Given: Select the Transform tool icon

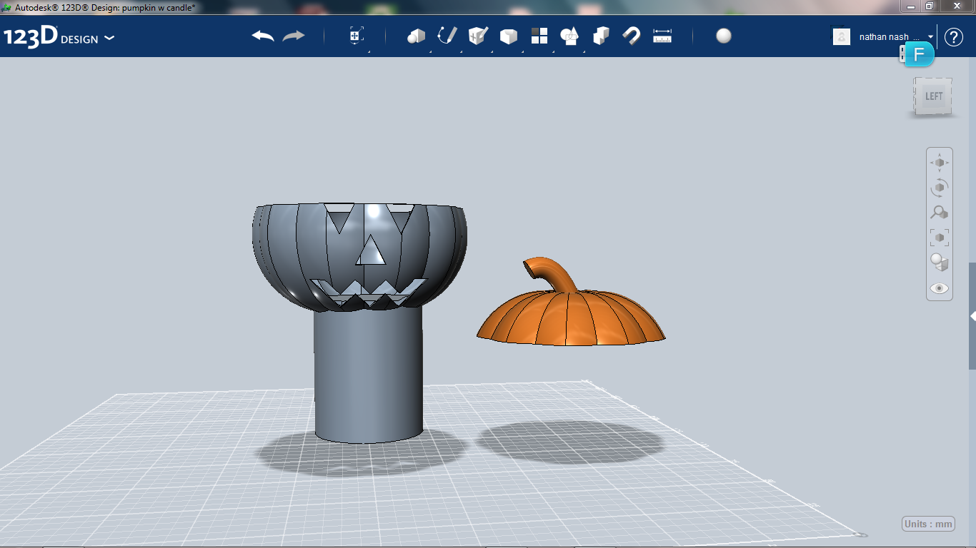Looking at the screenshot, I should (357, 36).
